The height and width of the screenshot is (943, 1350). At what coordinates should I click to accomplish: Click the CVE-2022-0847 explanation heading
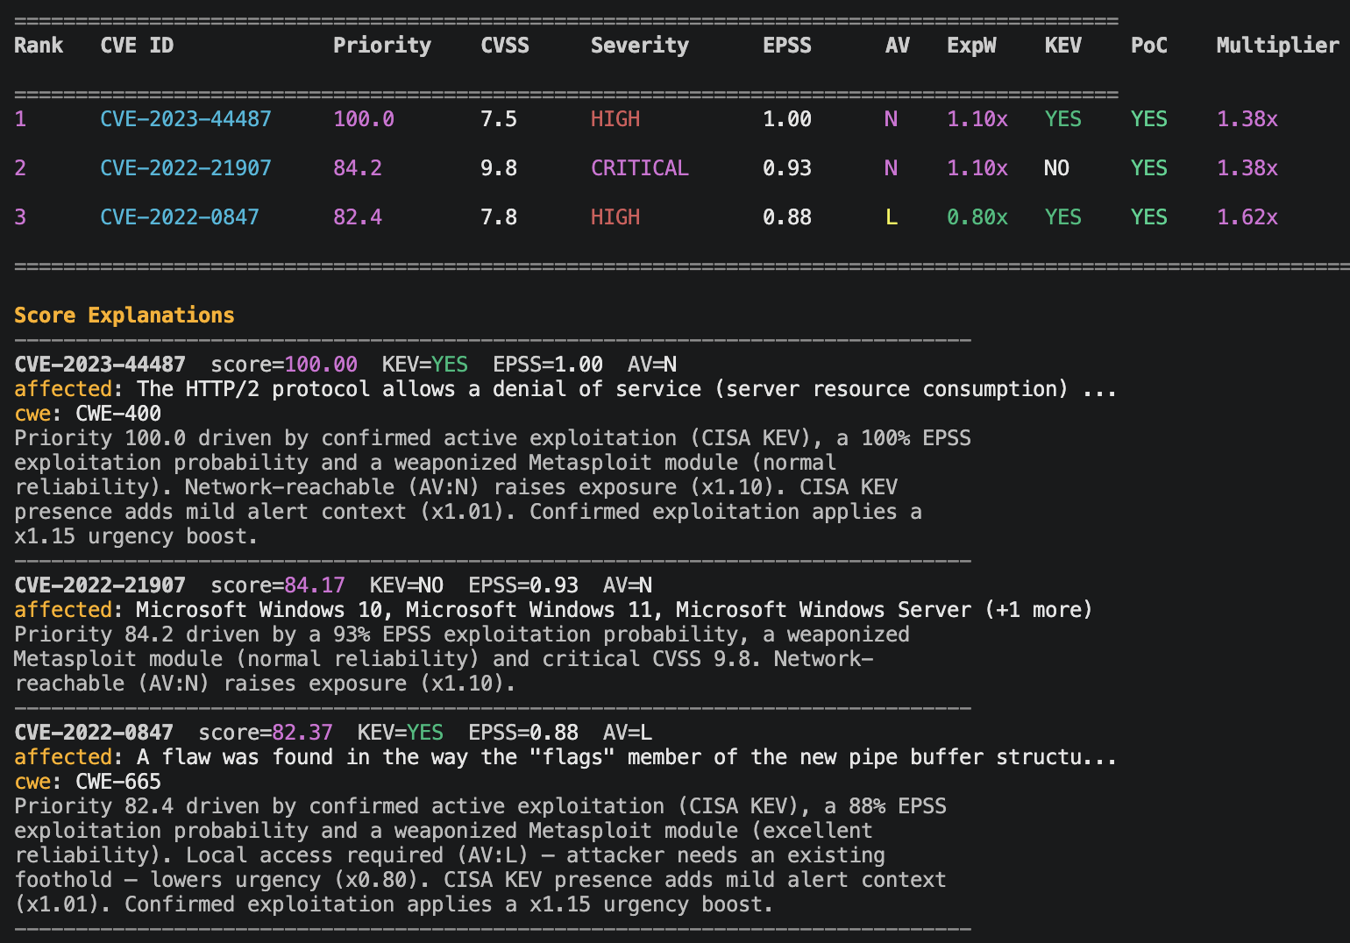click(94, 733)
